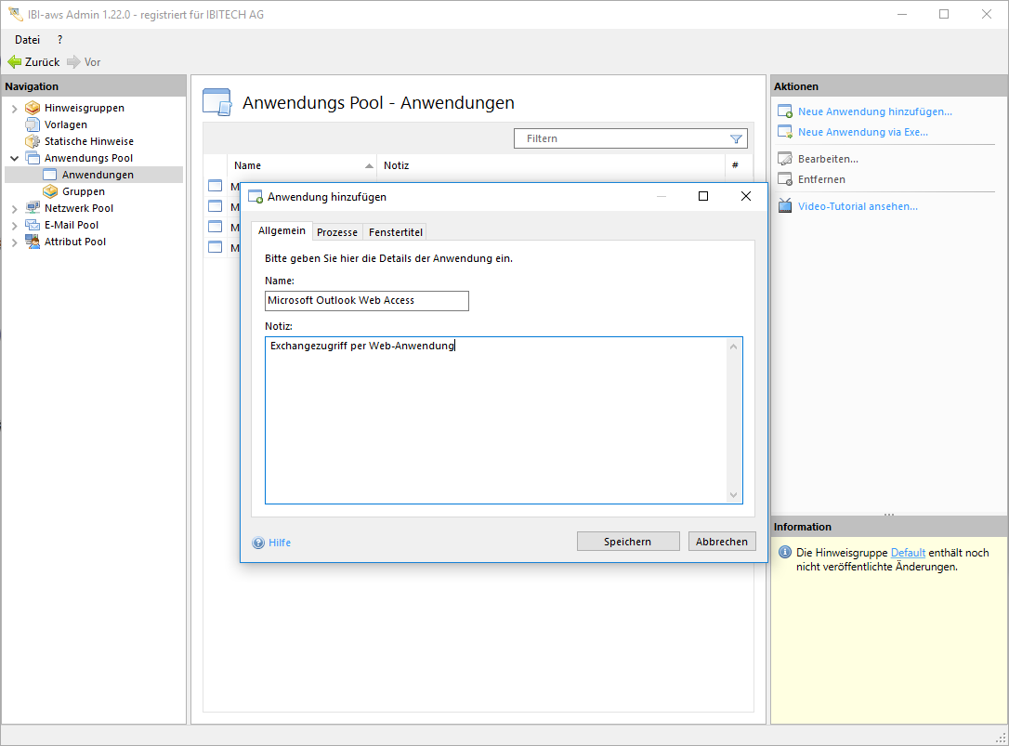Viewport: 1009px width, 746px height.
Task: Click the Default link in Information panel
Action: tap(908, 553)
